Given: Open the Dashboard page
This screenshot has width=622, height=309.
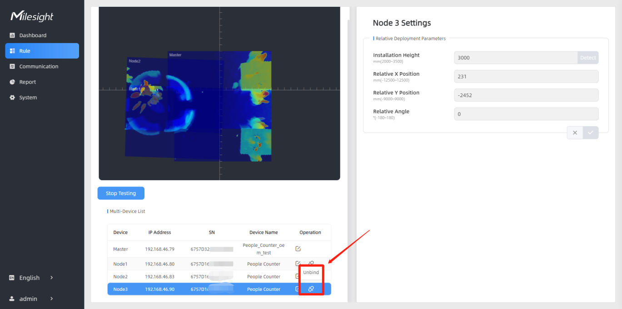Looking at the screenshot, I should click(33, 35).
